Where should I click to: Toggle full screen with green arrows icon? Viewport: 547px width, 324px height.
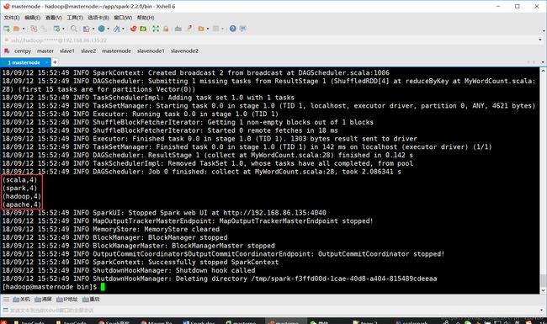(x=156, y=29)
